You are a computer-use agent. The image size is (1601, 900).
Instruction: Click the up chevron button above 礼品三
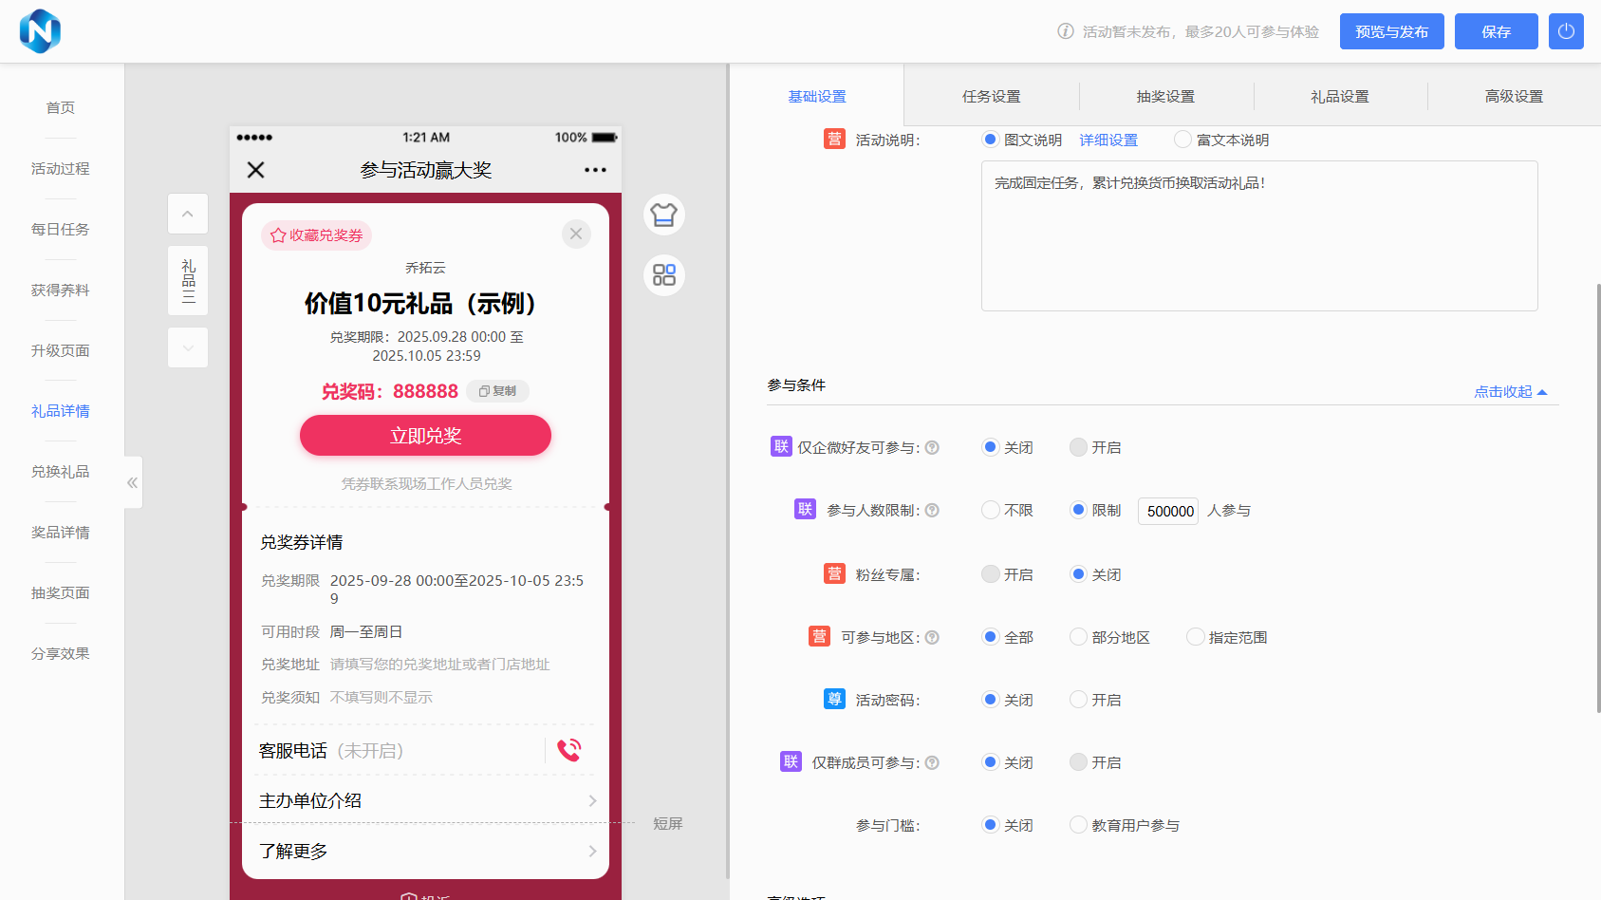(x=188, y=214)
